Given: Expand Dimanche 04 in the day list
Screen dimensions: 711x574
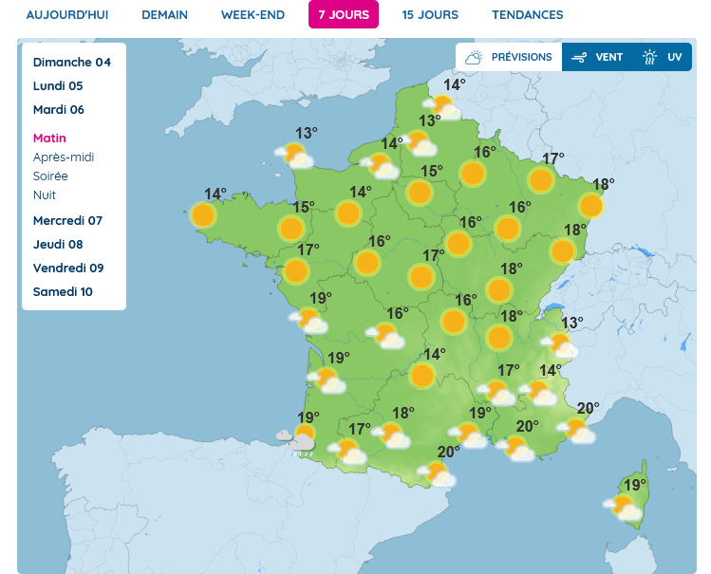Looking at the screenshot, I should tap(71, 63).
